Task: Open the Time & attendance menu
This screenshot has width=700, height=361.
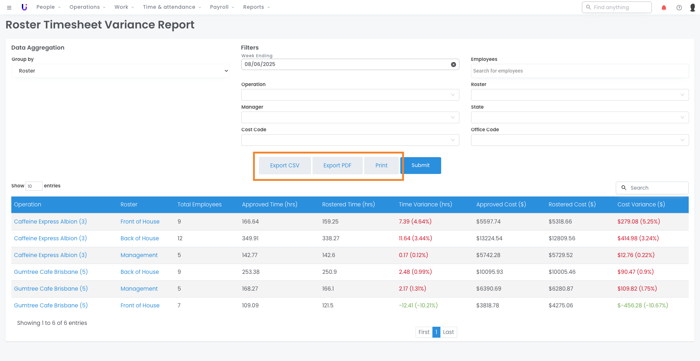Action: [x=172, y=7]
